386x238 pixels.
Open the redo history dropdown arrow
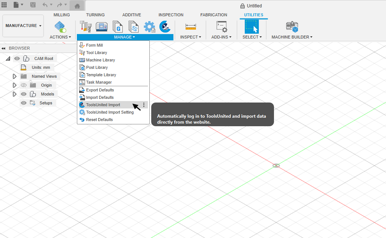point(66,4)
